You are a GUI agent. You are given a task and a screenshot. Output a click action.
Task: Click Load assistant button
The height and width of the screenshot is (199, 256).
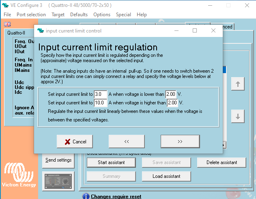click(166, 176)
